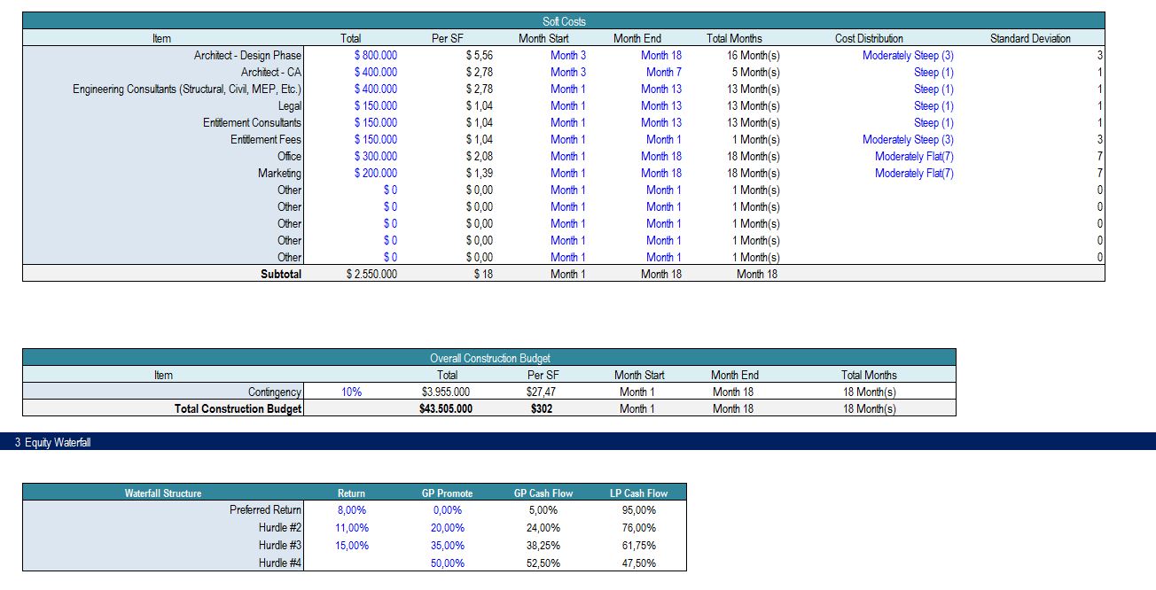This screenshot has width=1156, height=590.
Task: Click the Overall Construction Budget title bar
Action: pyautogui.click(x=489, y=358)
